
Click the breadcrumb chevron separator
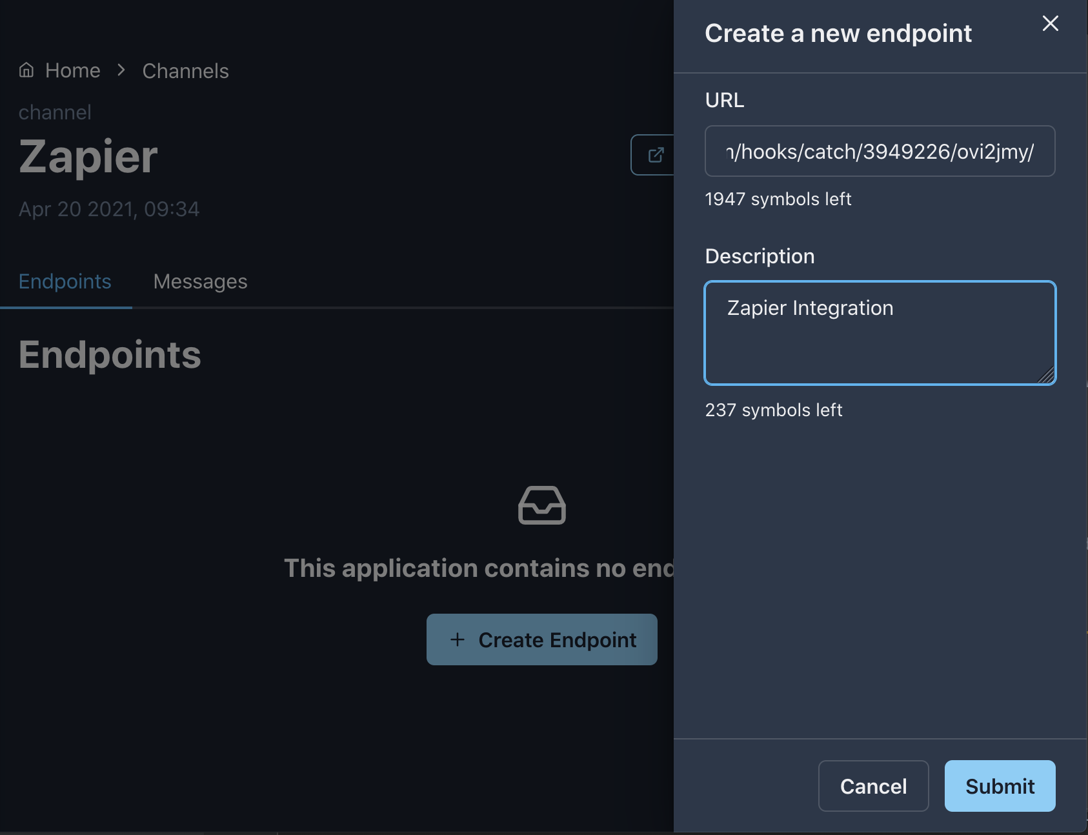121,70
